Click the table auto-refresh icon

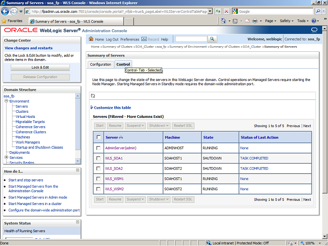pyautogui.click(x=93, y=96)
